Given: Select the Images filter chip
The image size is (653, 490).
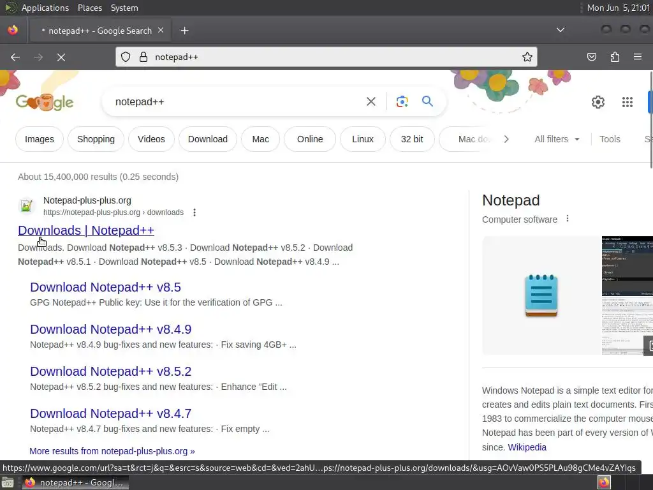Looking at the screenshot, I should coord(40,139).
